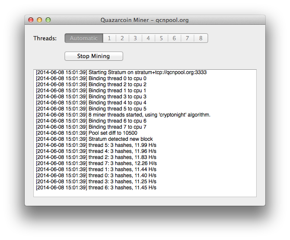Screen dimensions: 290x240
Task: Click the thread 4: 11.96 H/s line
Action: (x=96, y=151)
